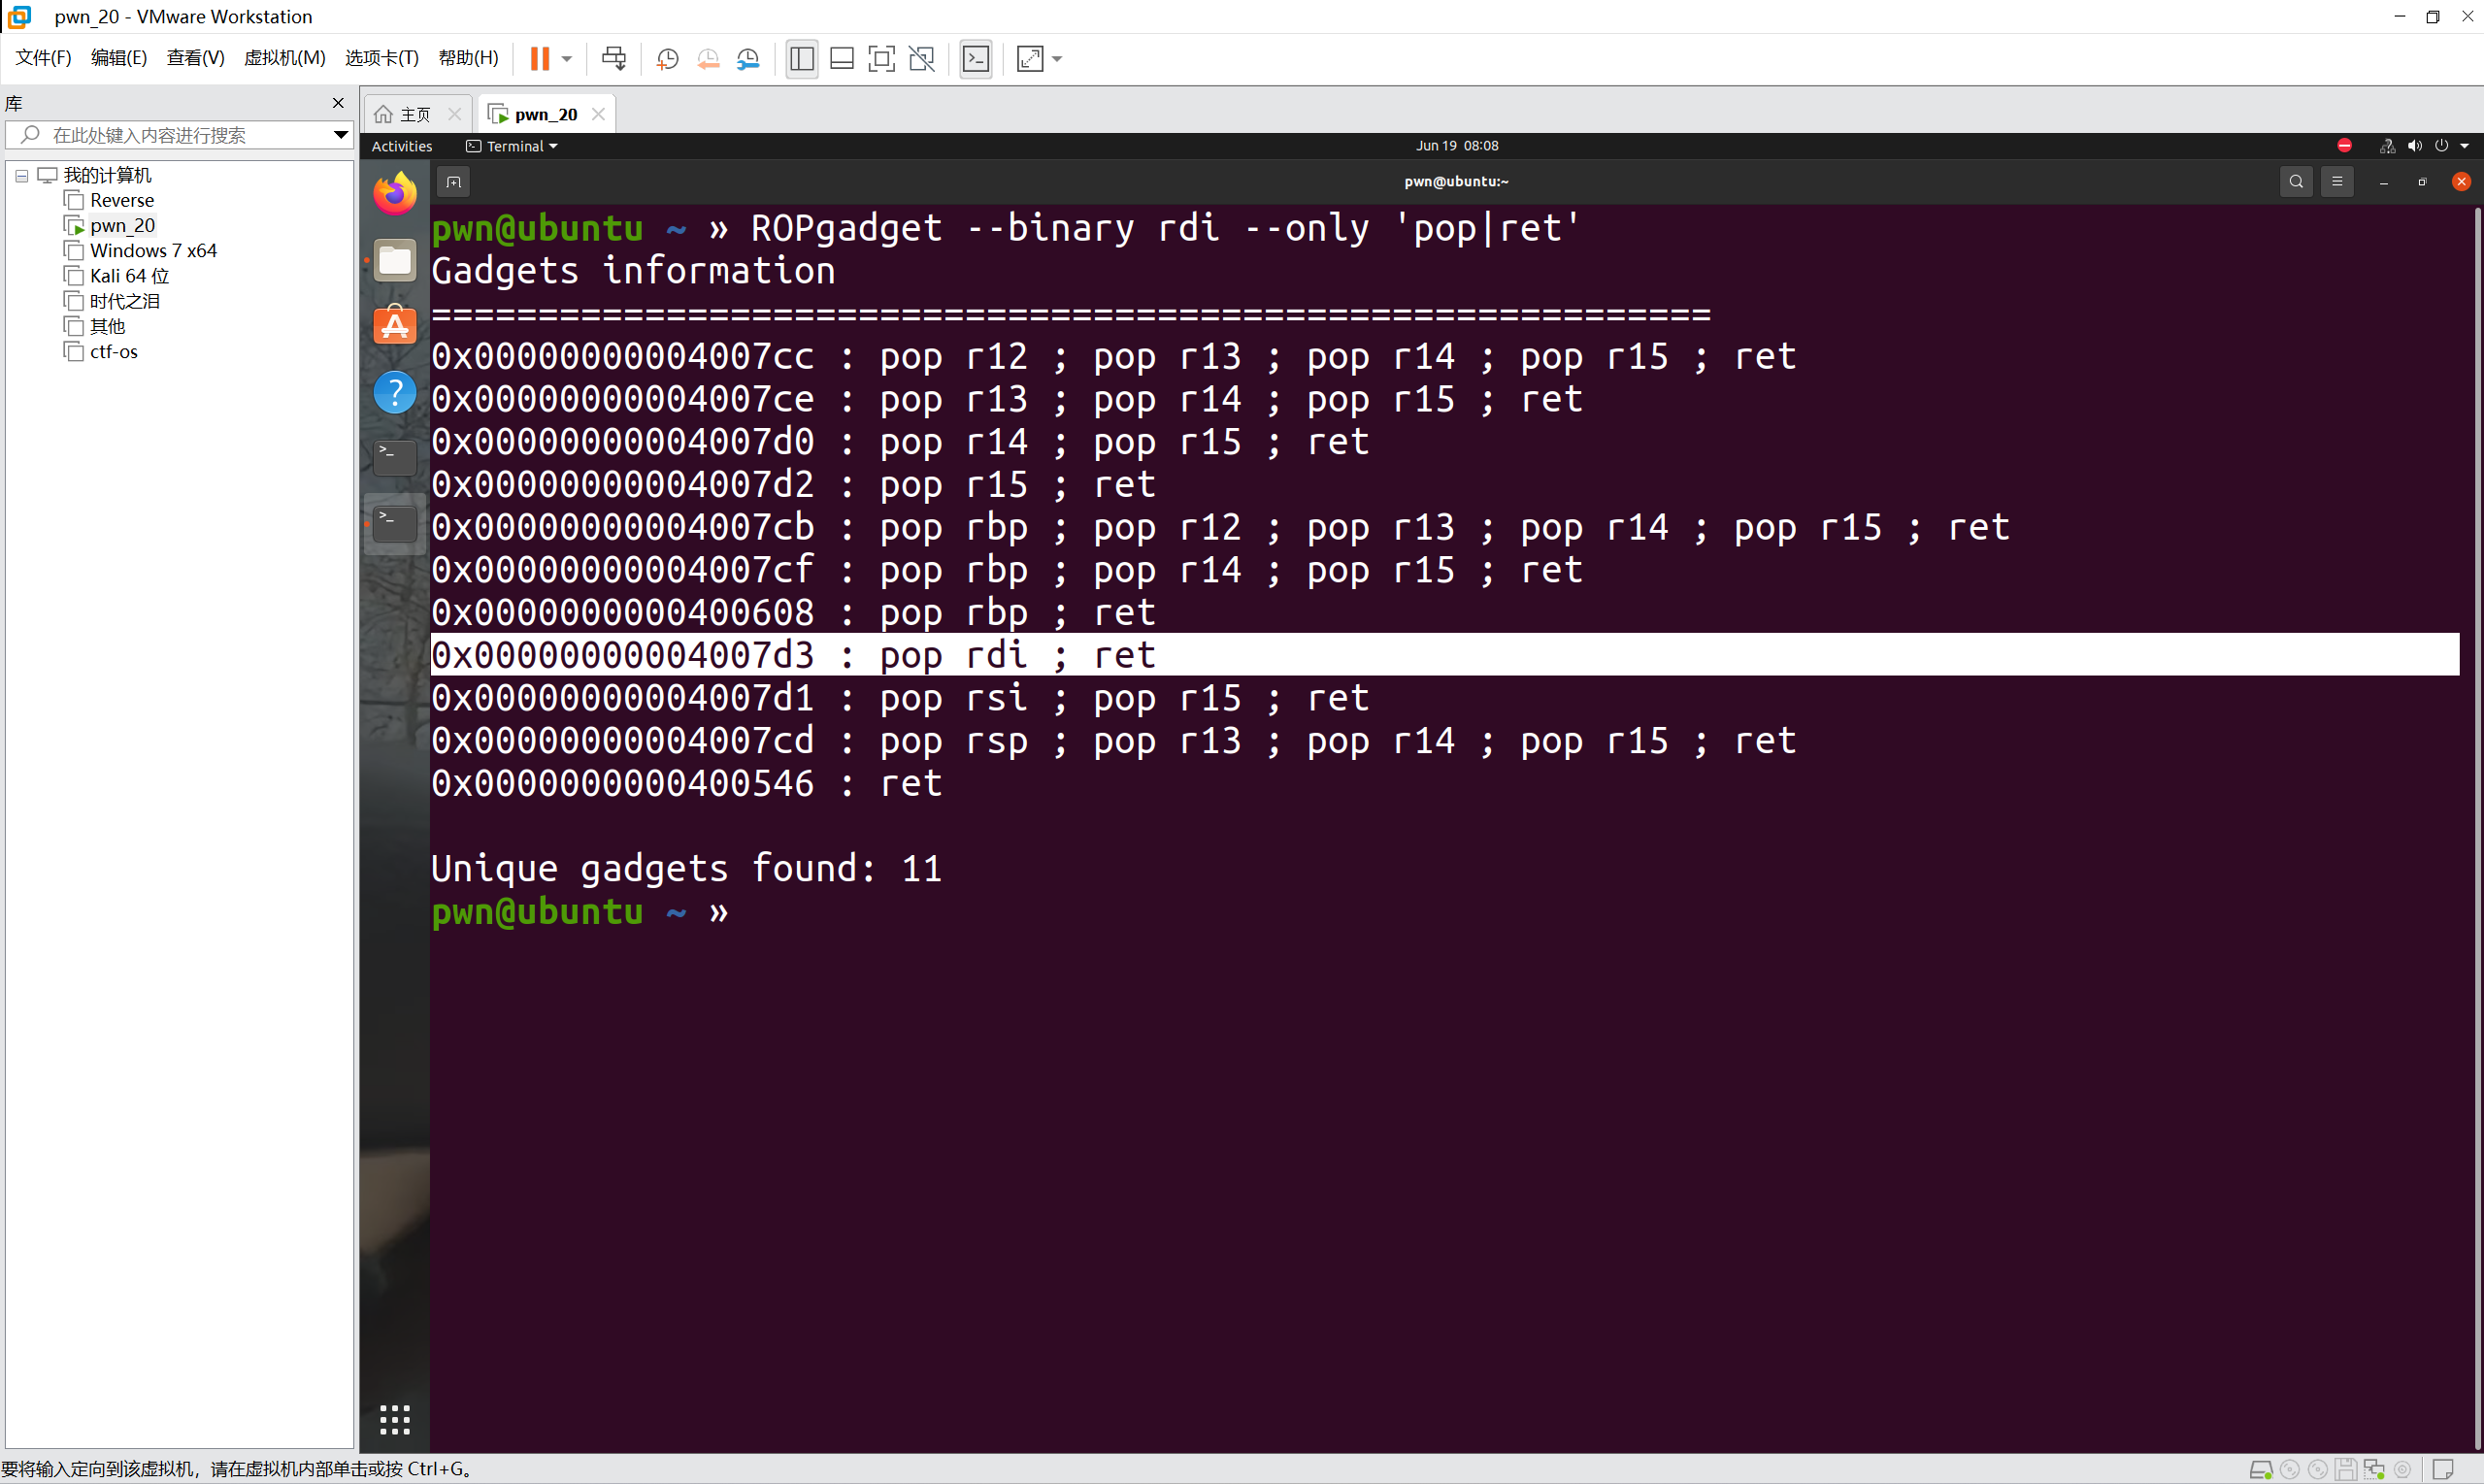The image size is (2484, 1484).
Task: Open the terminal hamburger menu
Action: pyautogui.click(x=2337, y=182)
